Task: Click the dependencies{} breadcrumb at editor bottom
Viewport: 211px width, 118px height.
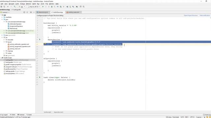Action: [59, 112]
